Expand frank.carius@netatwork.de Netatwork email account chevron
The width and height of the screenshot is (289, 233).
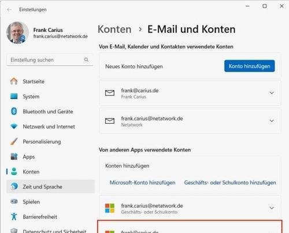click(x=272, y=121)
